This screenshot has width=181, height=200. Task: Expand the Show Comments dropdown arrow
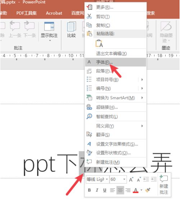click(x=50, y=41)
